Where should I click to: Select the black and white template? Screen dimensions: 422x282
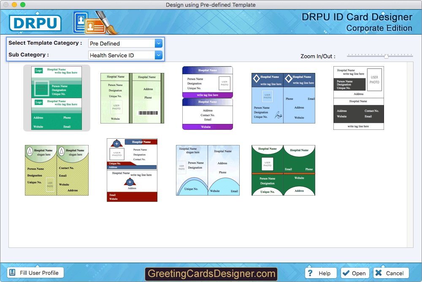coord(358,98)
